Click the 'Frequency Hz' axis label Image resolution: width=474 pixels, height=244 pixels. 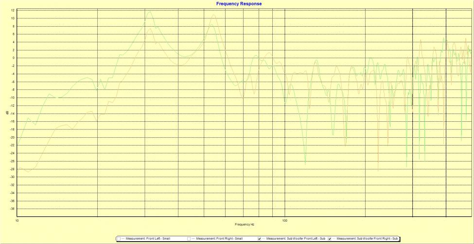tap(245, 225)
